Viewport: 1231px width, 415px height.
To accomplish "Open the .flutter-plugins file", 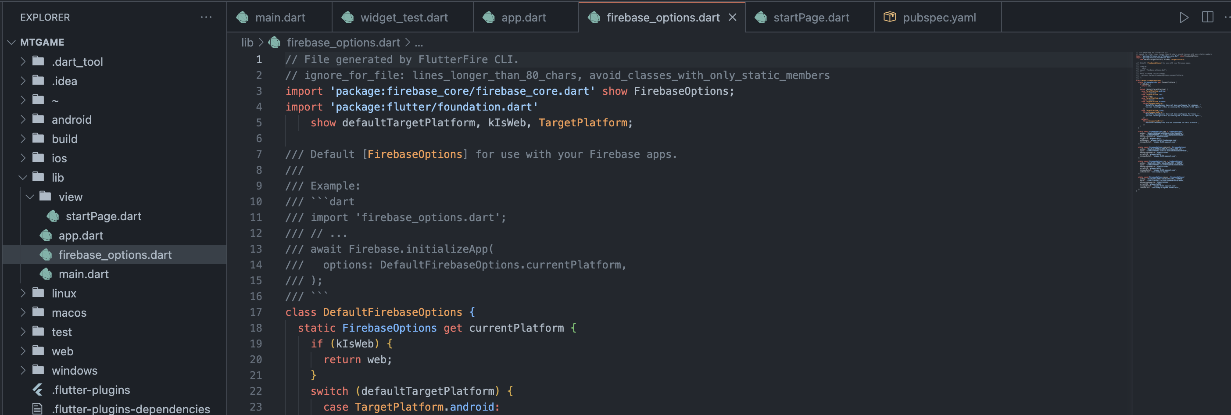I will [x=91, y=390].
